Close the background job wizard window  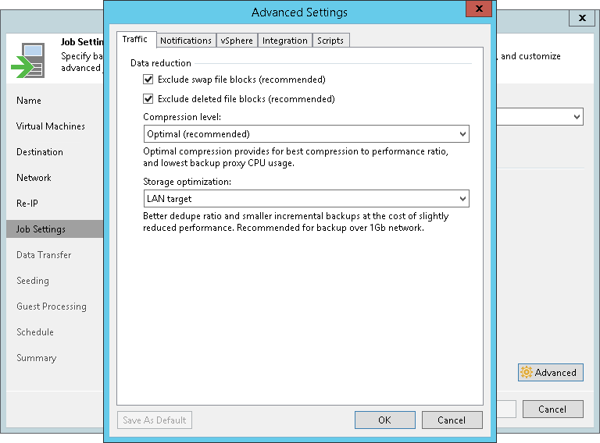pos(582,18)
